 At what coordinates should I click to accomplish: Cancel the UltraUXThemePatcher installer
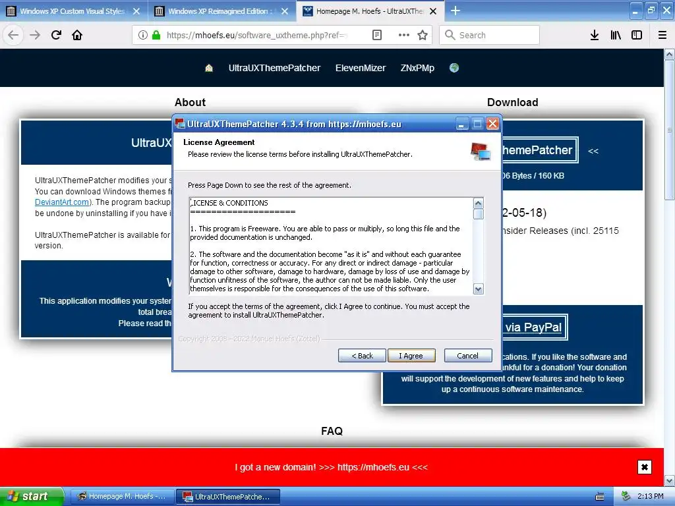(468, 356)
